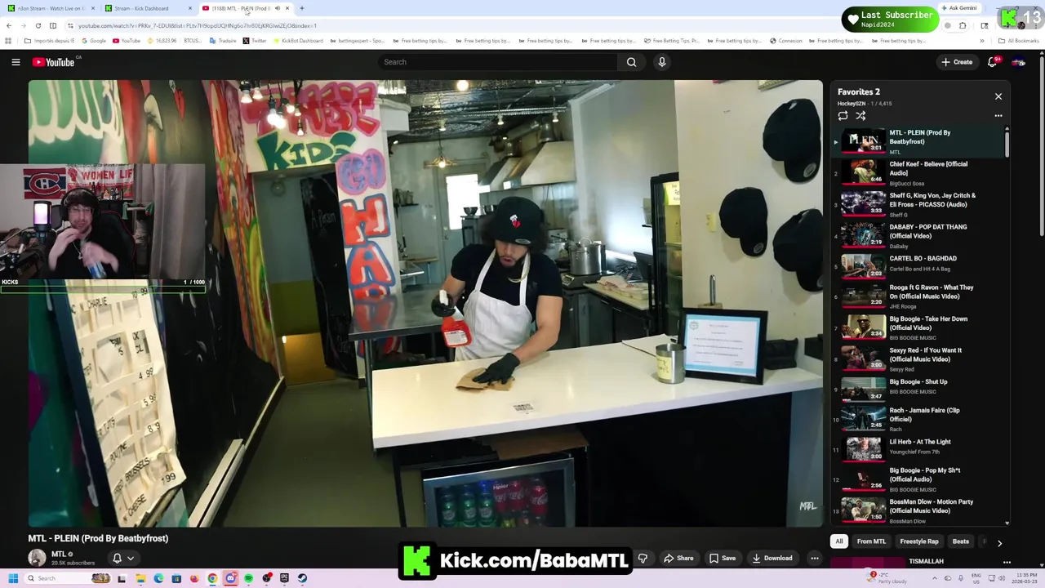Open Importés depuis IE bookmarks folder
Image resolution: width=1045 pixels, height=588 pixels.
(49, 41)
